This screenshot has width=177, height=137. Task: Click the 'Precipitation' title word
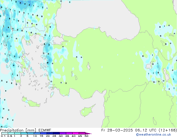pos(12,130)
